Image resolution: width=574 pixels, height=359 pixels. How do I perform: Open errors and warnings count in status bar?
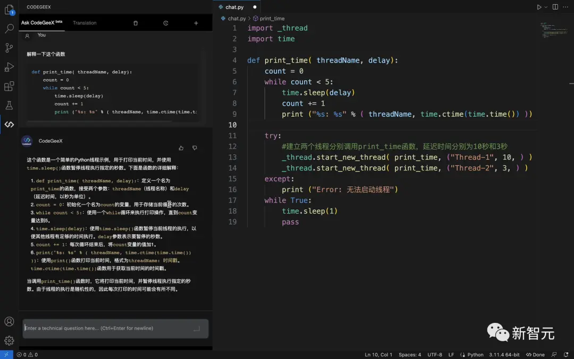(27, 355)
